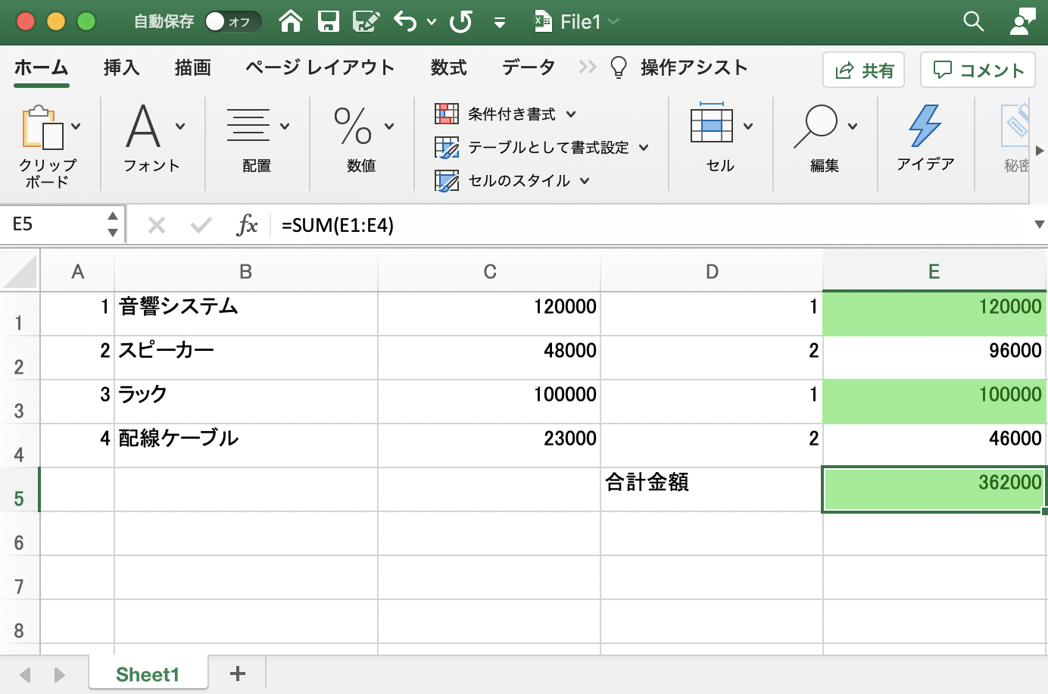Click the fx insert function icon

tap(248, 225)
